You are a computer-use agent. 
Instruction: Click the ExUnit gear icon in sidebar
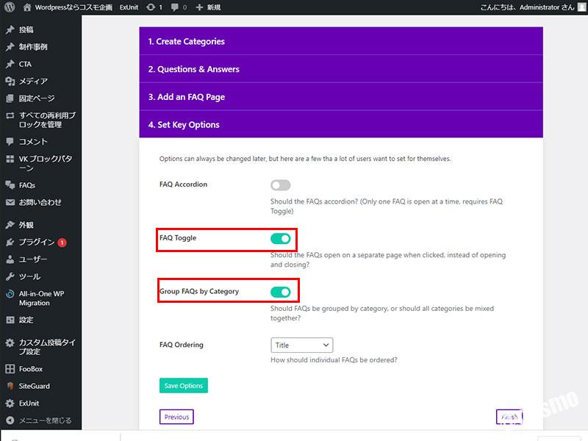tap(10, 404)
